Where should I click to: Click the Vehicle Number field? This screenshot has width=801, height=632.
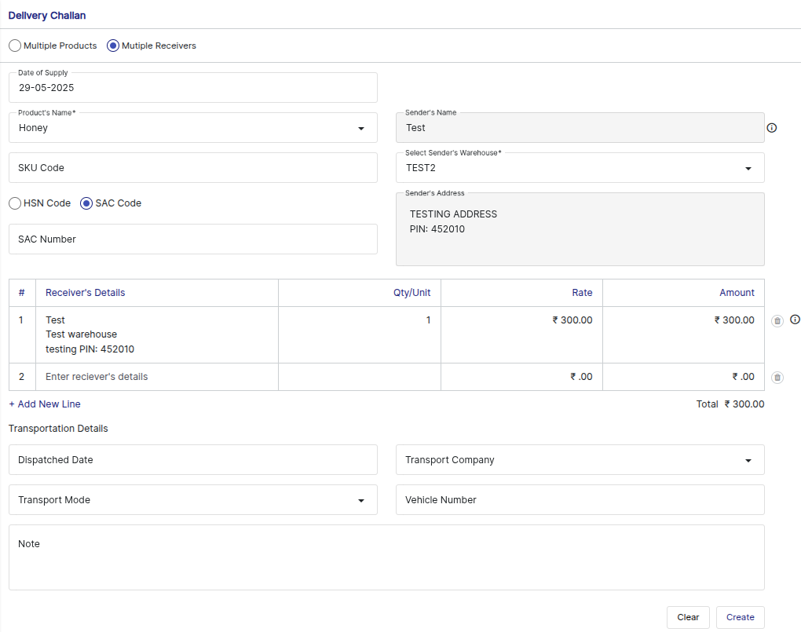(580, 499)
